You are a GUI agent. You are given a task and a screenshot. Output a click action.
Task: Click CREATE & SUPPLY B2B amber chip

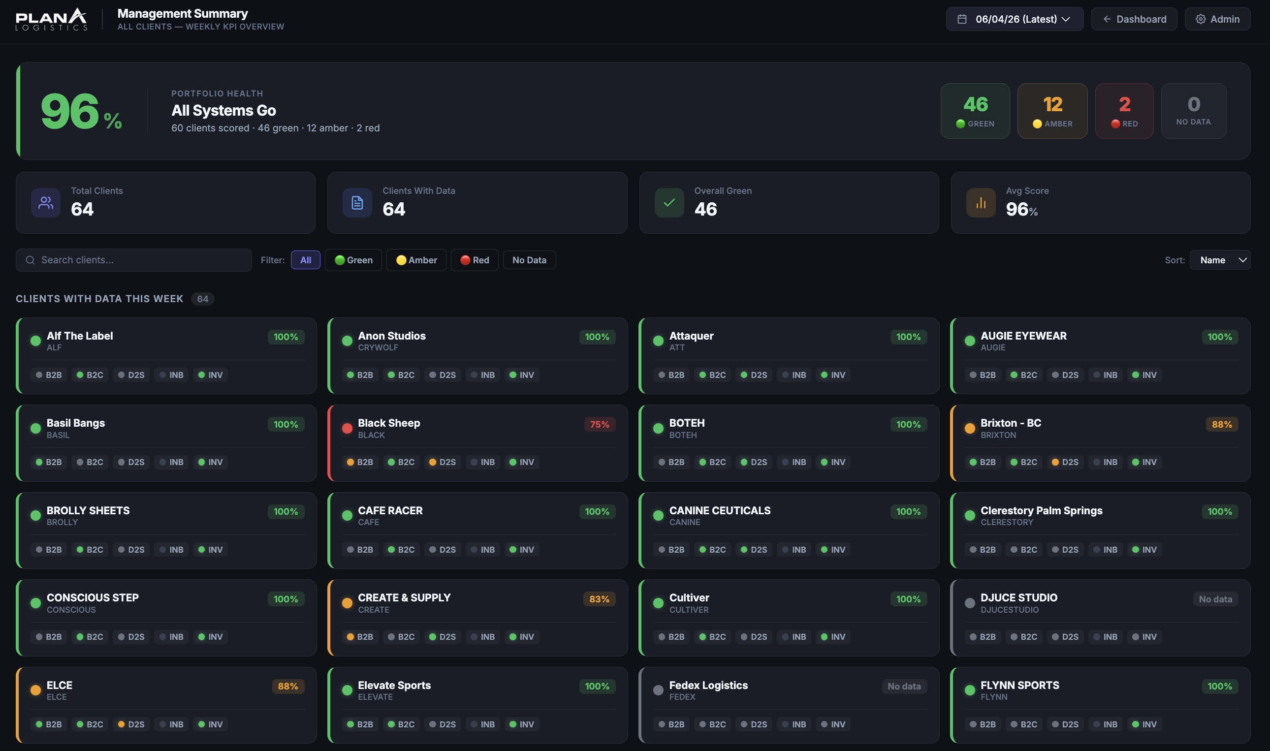pos(360,637)
